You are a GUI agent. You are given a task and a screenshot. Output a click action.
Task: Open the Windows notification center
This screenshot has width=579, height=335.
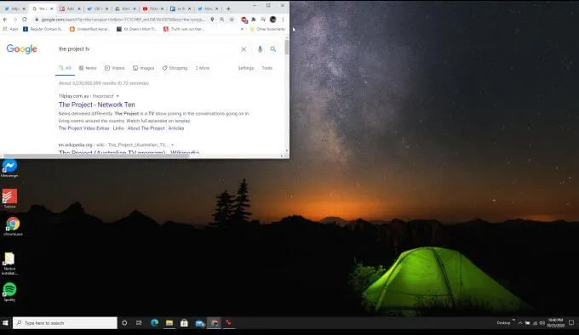(x=571, y=323)
